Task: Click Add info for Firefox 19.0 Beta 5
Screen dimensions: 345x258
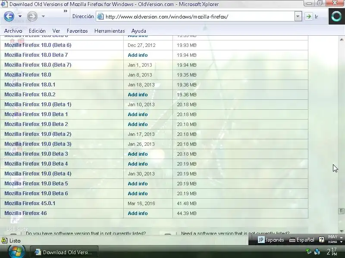Action: (x=138, y=184)
